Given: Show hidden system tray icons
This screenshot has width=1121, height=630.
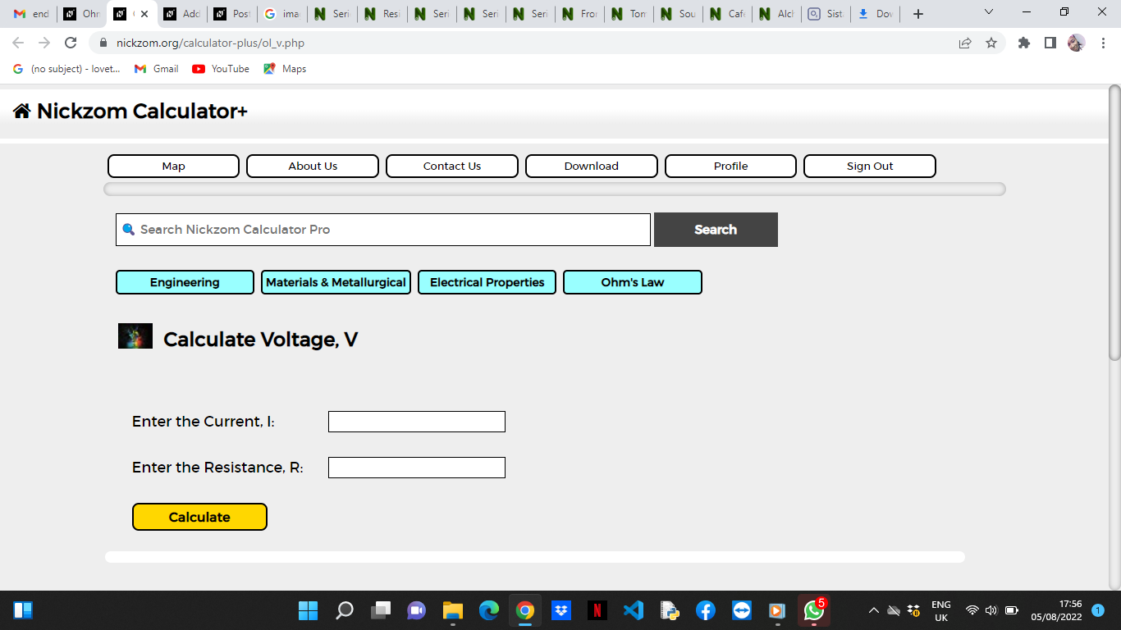Looking at the screenshot, I should (874, 610).
